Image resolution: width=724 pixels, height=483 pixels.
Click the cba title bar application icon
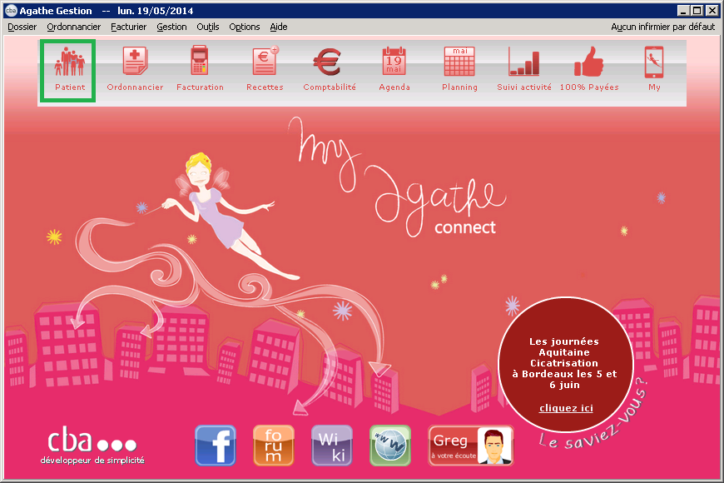pyautogui.click(x=11, y=10)
